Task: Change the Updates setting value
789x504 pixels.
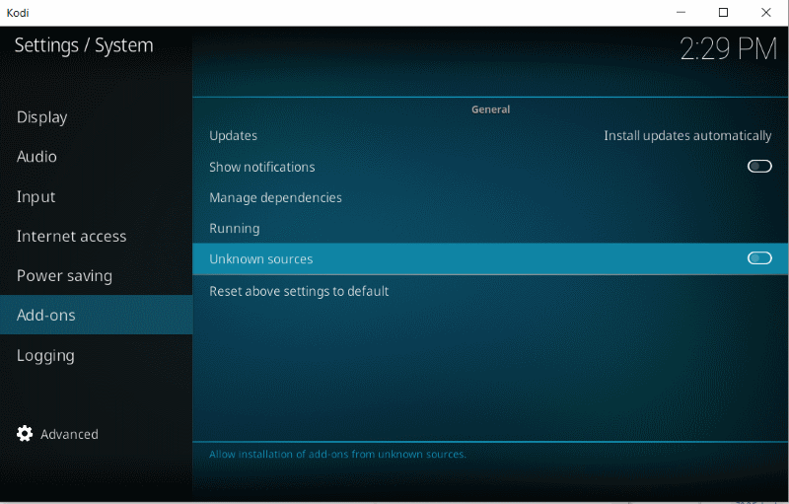Action: click(490, 136)
